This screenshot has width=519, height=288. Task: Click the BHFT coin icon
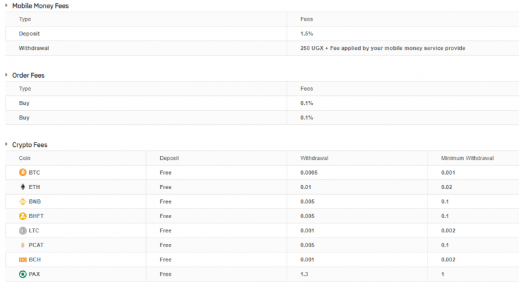23,216
